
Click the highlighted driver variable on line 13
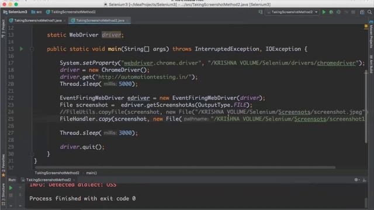[111, 35]
